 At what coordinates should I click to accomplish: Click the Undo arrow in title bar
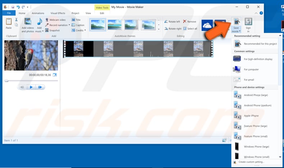(x=18, y=7)
